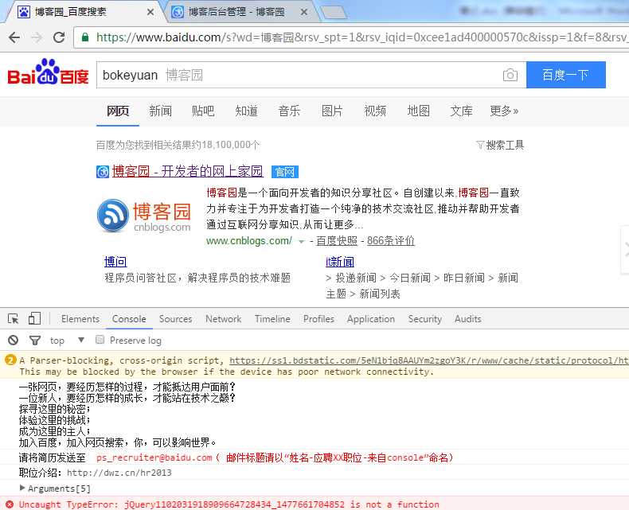
Task: Click the 官网 official site badge
Action: pyautogui.click(x=285, y=172)
